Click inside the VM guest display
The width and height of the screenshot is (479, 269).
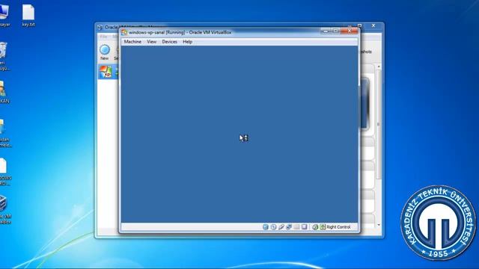click(239, 134)
